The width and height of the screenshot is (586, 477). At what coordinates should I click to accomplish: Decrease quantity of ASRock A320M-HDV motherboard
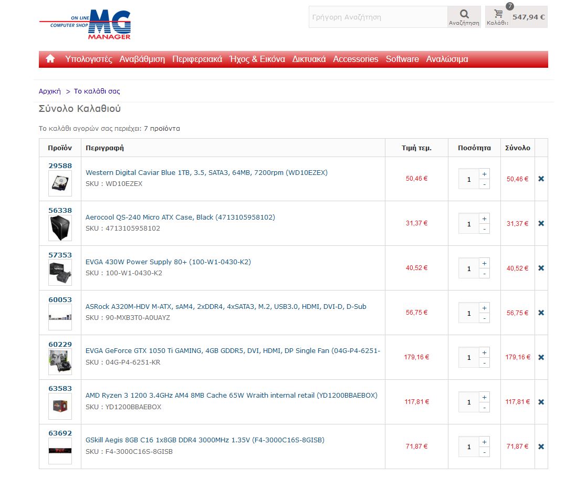(484, 318)
